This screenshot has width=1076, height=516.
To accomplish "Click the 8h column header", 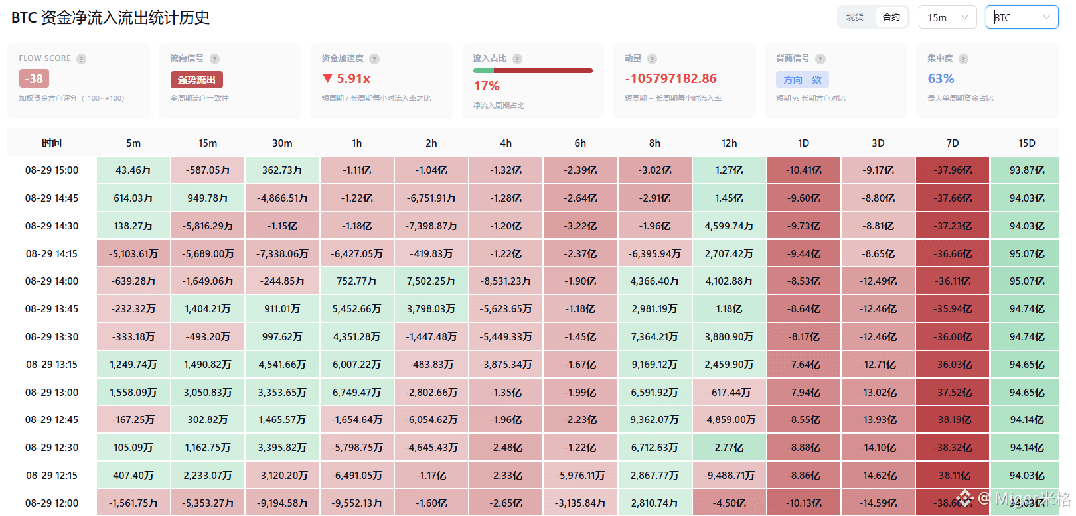I will click(654, 143).
